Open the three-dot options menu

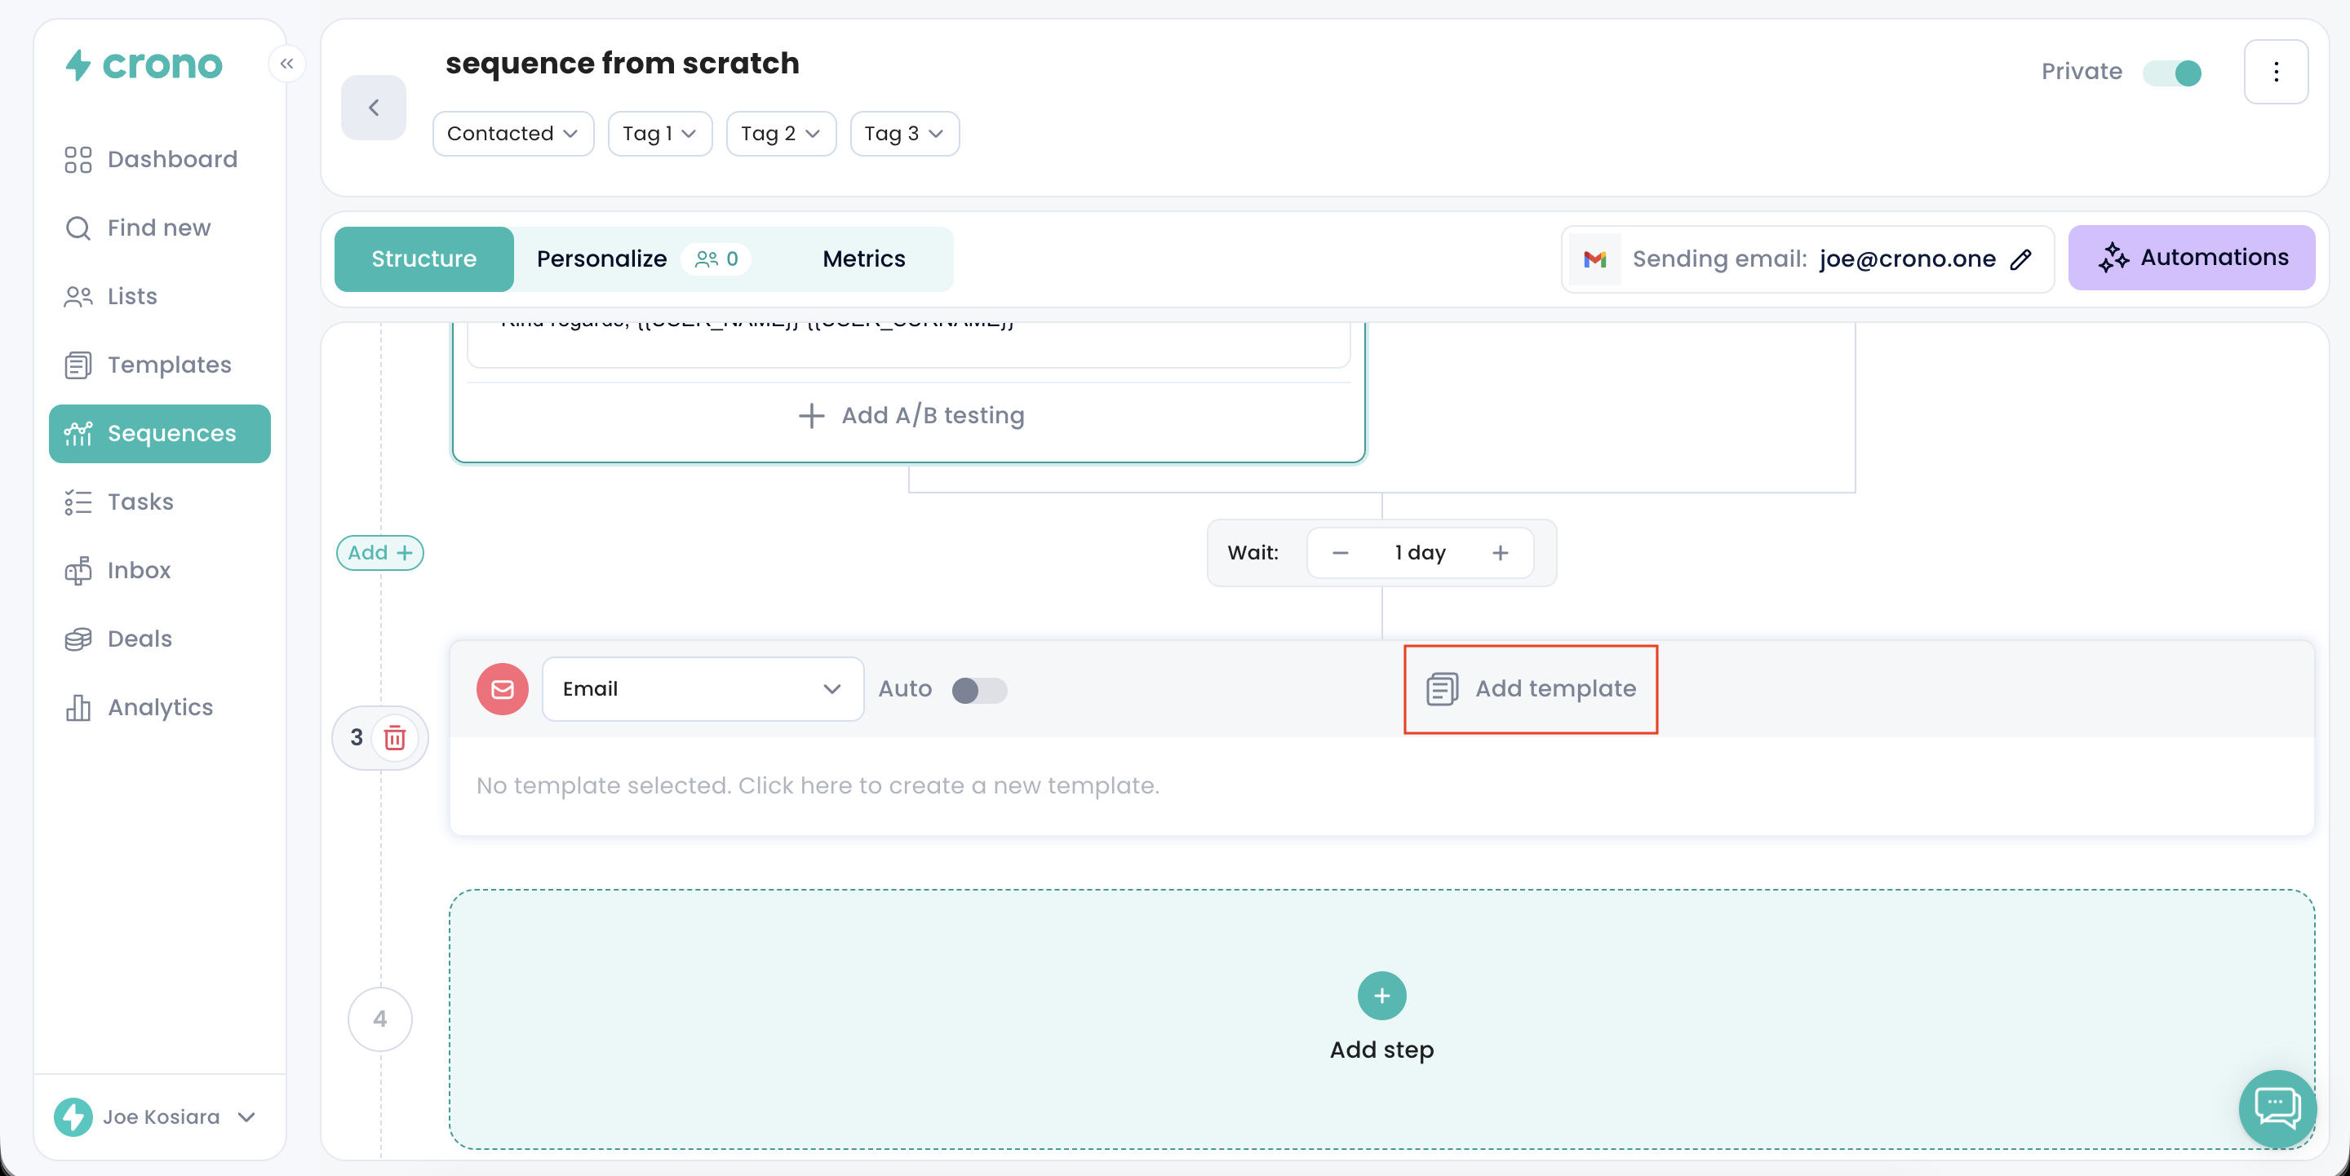point(2275,72)
